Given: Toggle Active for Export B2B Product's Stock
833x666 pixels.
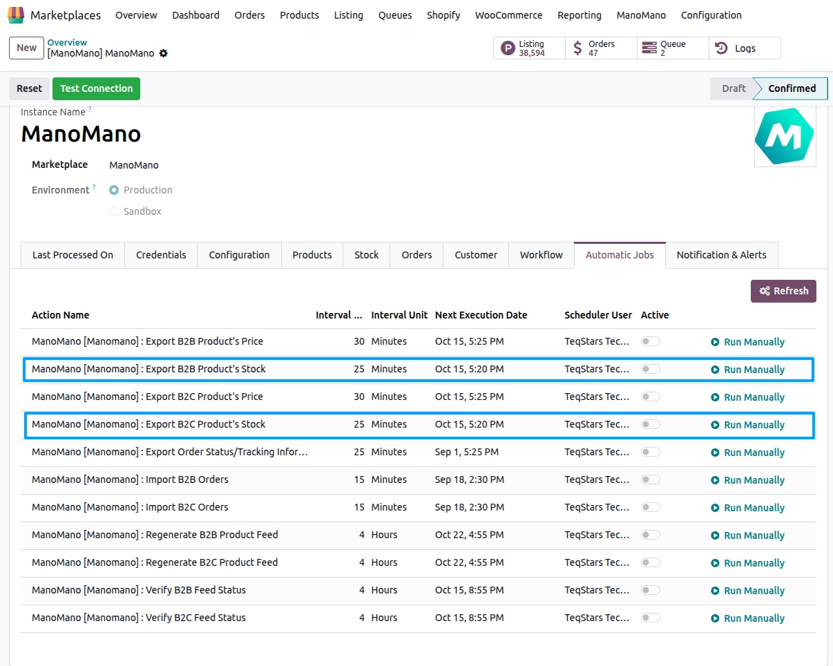Looking at the screenshot, I should [x=651, y=369].
